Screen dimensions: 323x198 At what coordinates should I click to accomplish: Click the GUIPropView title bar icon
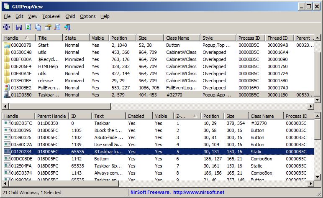pos(7,6)
